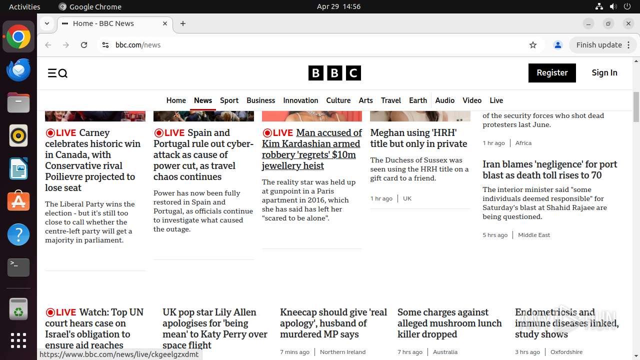Open the Earth section
Image resolution: width=640 pixels, height=360 pixels.
click(x=418, y=100)
